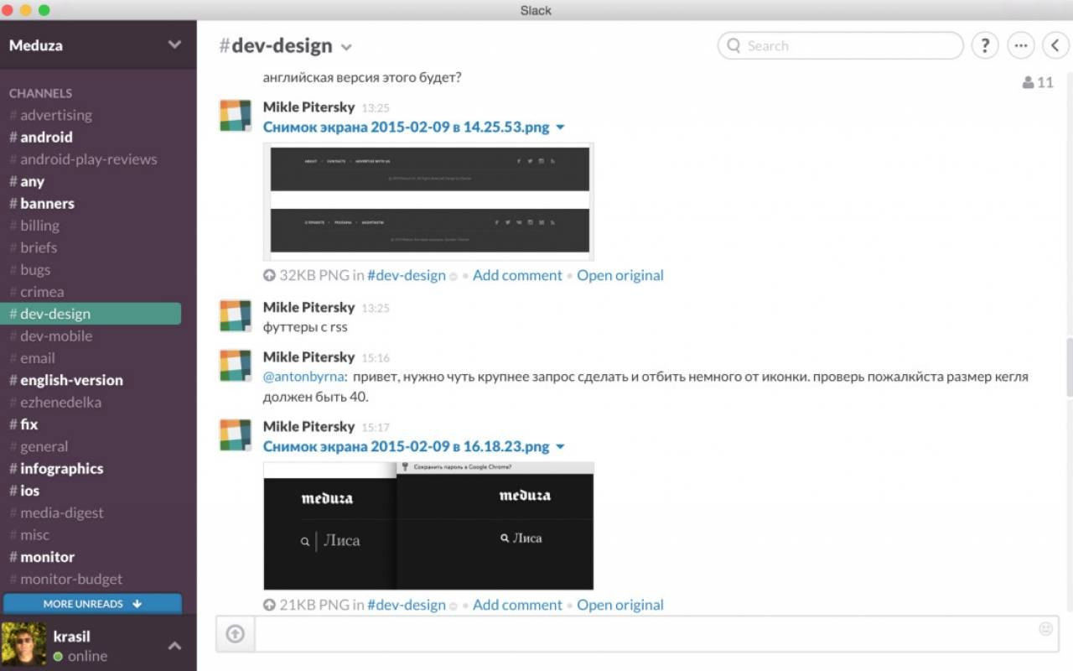Click the search magnifier icon
Image resolution: width=1073 pixels, height=671 pixels.
point(733,45)
